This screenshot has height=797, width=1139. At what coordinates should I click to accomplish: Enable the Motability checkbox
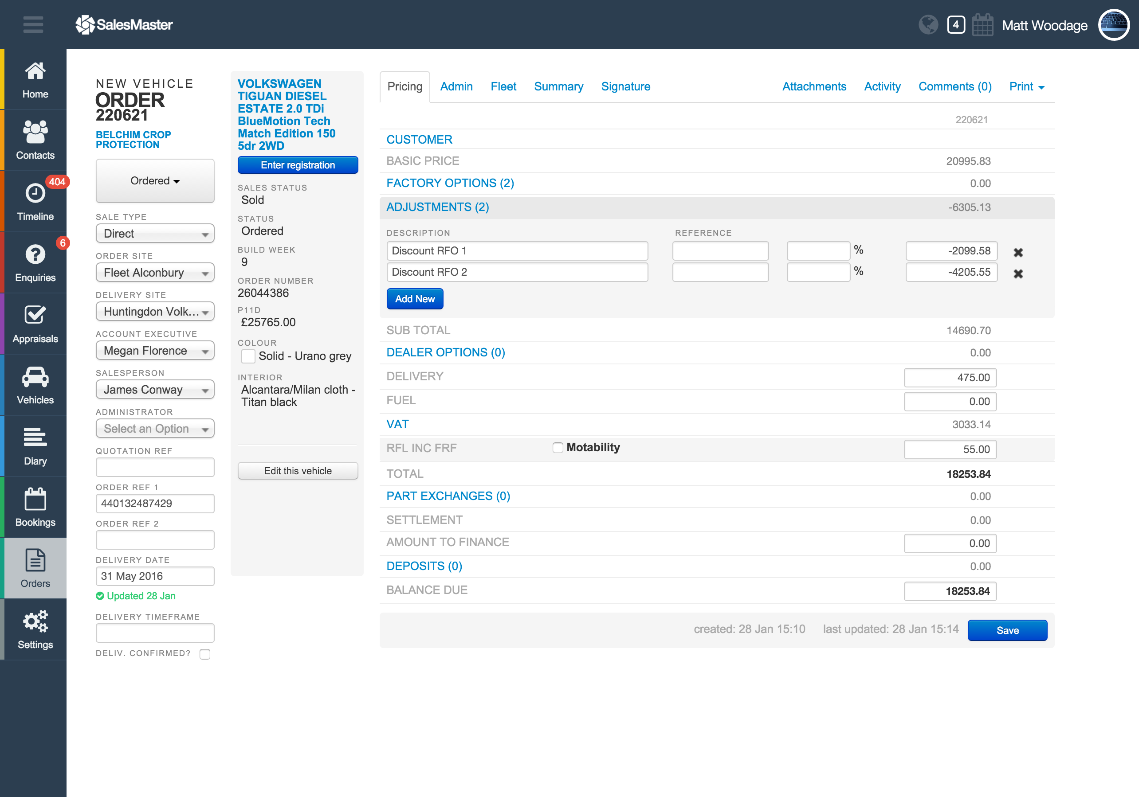558,448
